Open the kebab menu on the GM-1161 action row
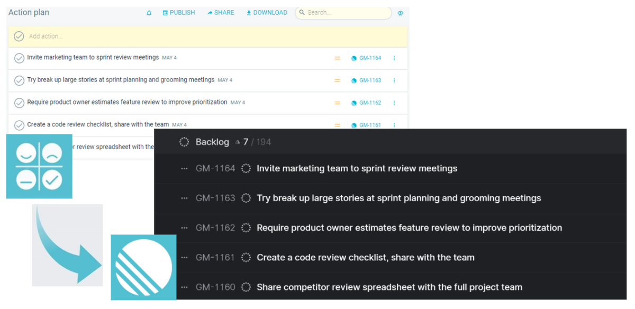This screenshot has width=635, height=309. pos(394,125)
